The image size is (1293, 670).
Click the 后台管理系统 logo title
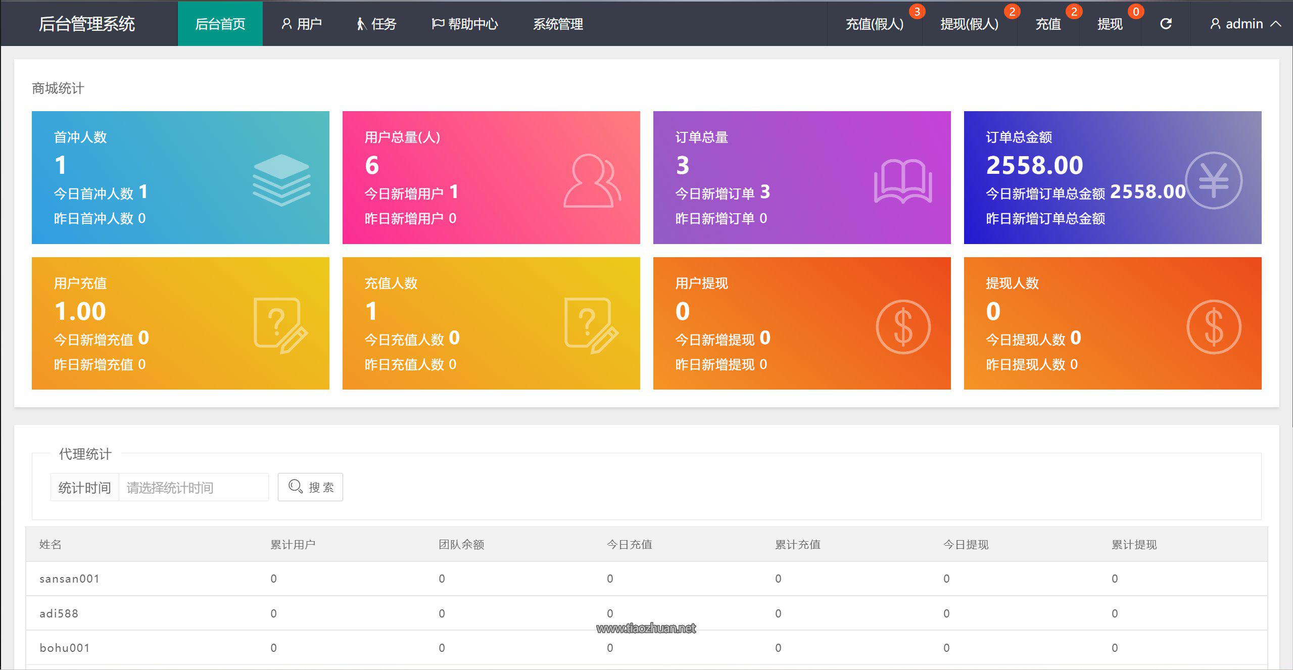(87, 24)
